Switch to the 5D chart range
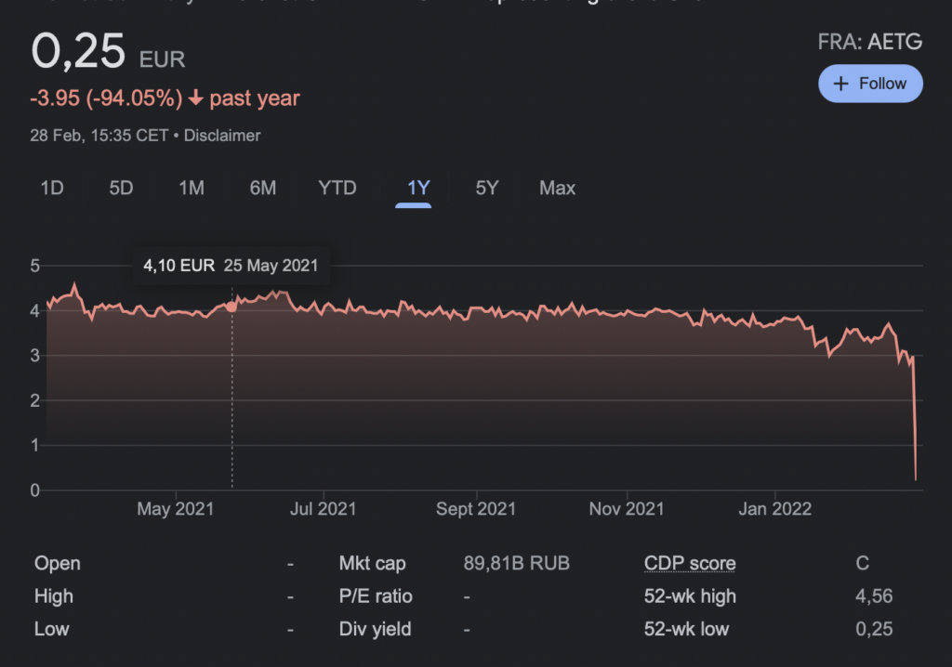Viewport: 952px width, 667px height. coord(121,188)
